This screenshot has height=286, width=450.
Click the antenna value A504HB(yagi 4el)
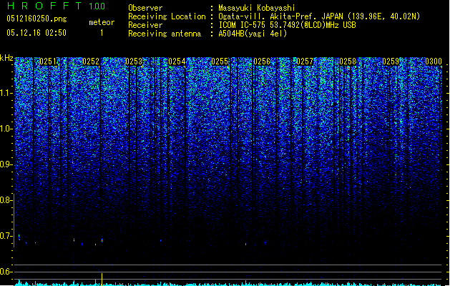pyautogui.click(x=253, y=34)
